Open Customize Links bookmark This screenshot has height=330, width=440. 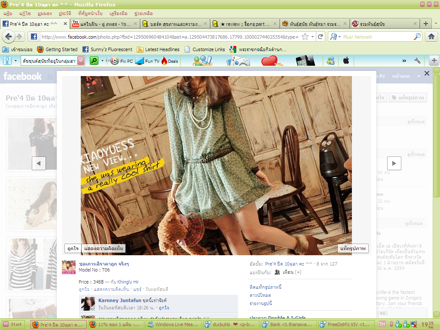(x=205, y=49)
